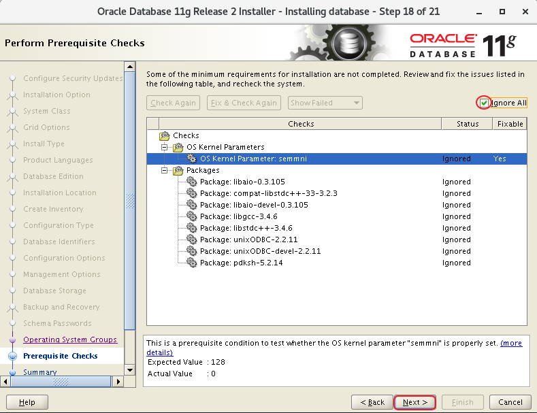Image resolution: width=537 pixels, height=413 pixels.
Task: Click sidebar horizontal scroll right arrow
Action: pos(118,382)
